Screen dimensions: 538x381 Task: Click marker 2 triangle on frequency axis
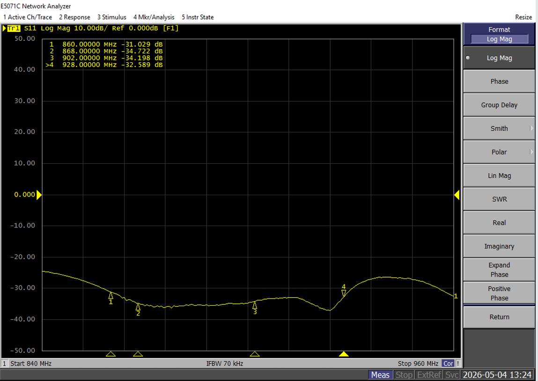[138, 354]
